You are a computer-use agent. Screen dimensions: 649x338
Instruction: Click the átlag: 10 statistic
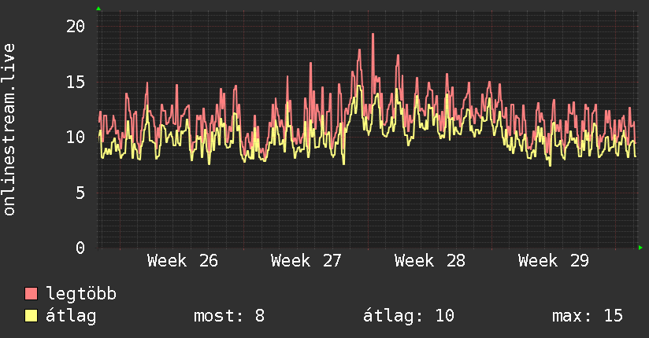click(x=409, y=316)
